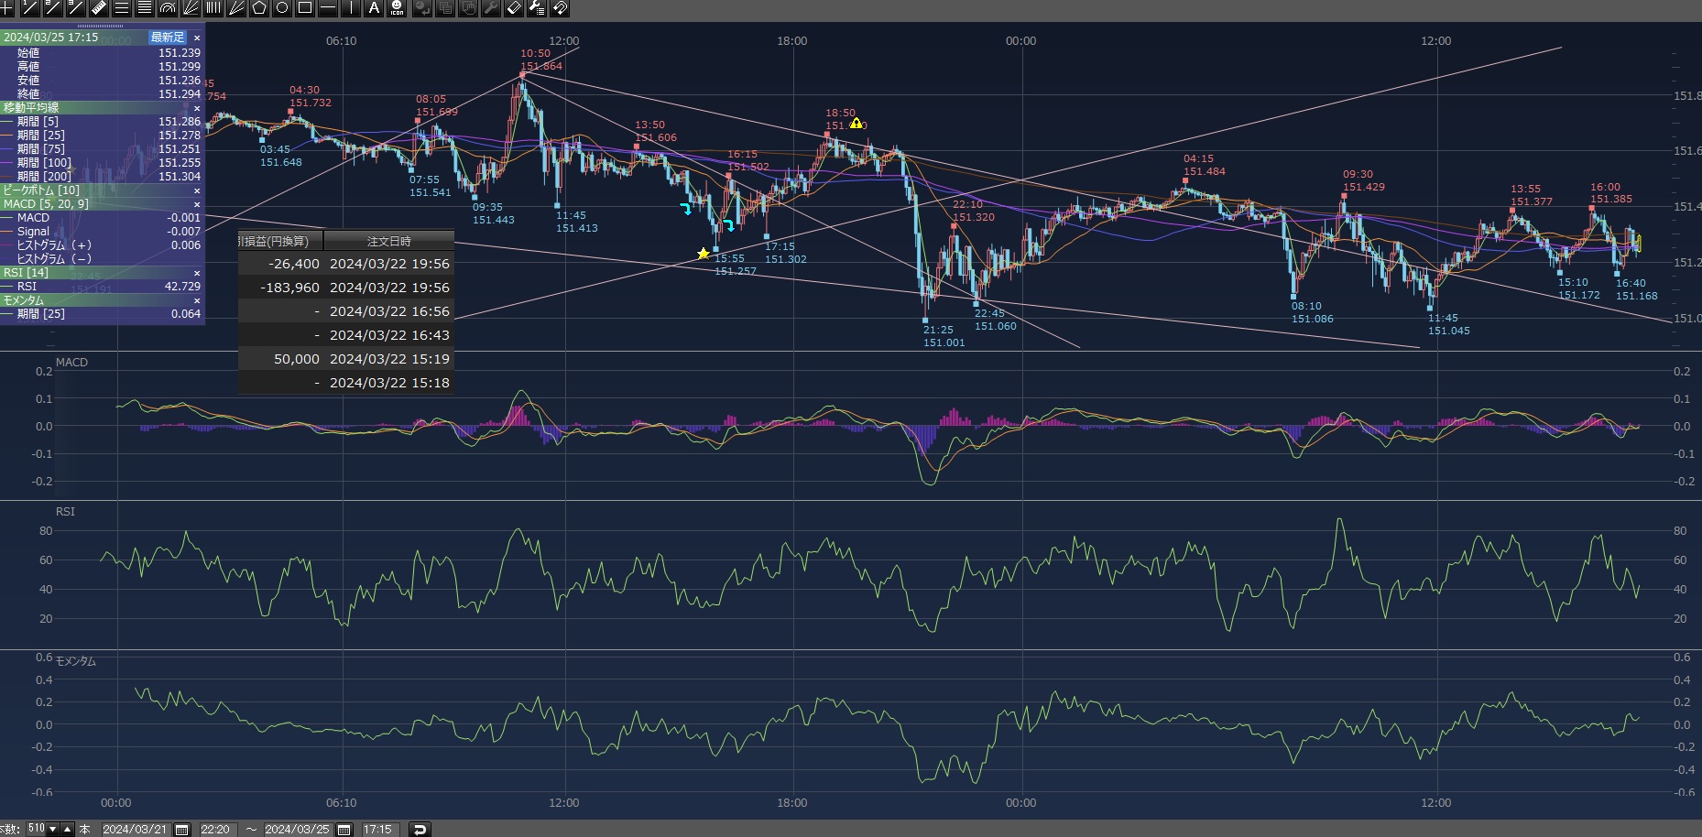This screenshot has width=1702, height=837.
Task: Select the ruler measurement tool
Action: point(99,8)
